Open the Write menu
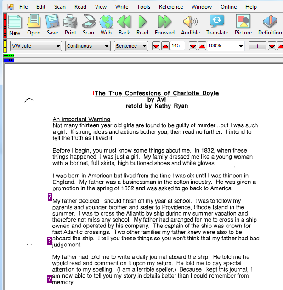 122,7
